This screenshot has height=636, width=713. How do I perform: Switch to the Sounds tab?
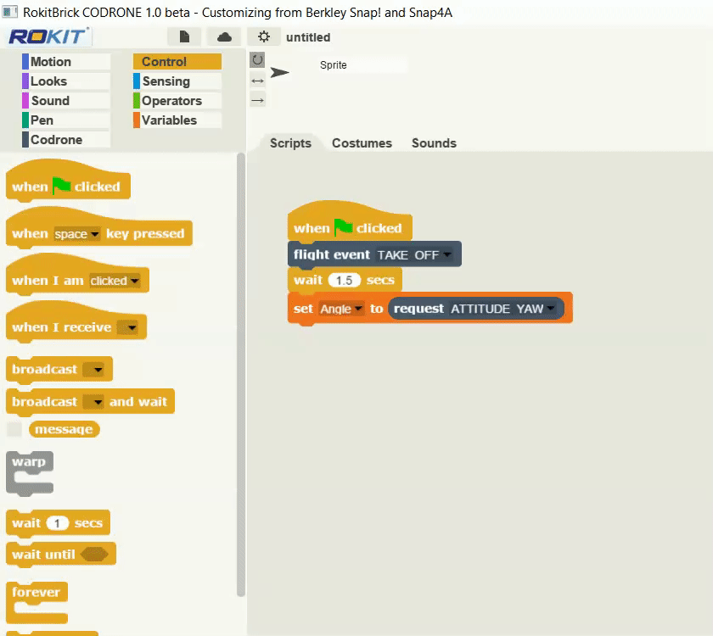pos(434,143)
